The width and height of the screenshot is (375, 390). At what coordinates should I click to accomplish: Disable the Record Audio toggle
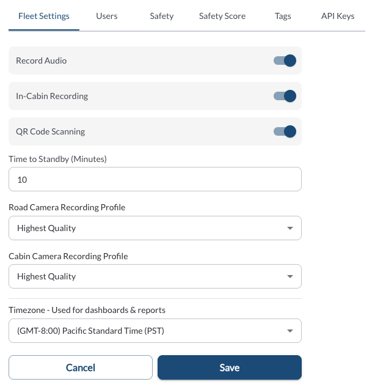click(x=285, y=61)
